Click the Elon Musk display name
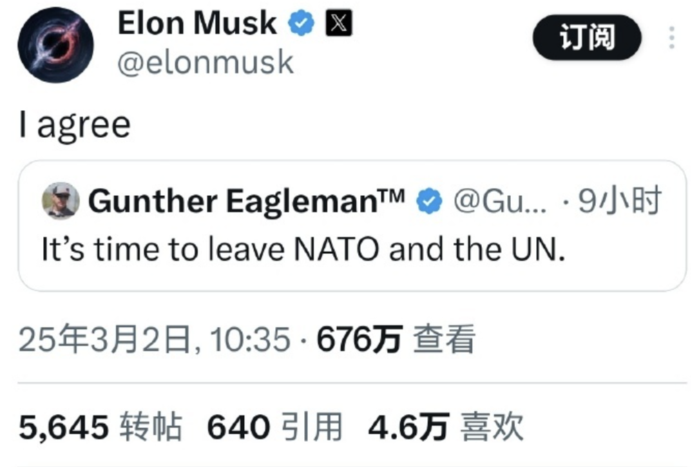The width and height of the screenshot is (699, 467). pos(195,22)
